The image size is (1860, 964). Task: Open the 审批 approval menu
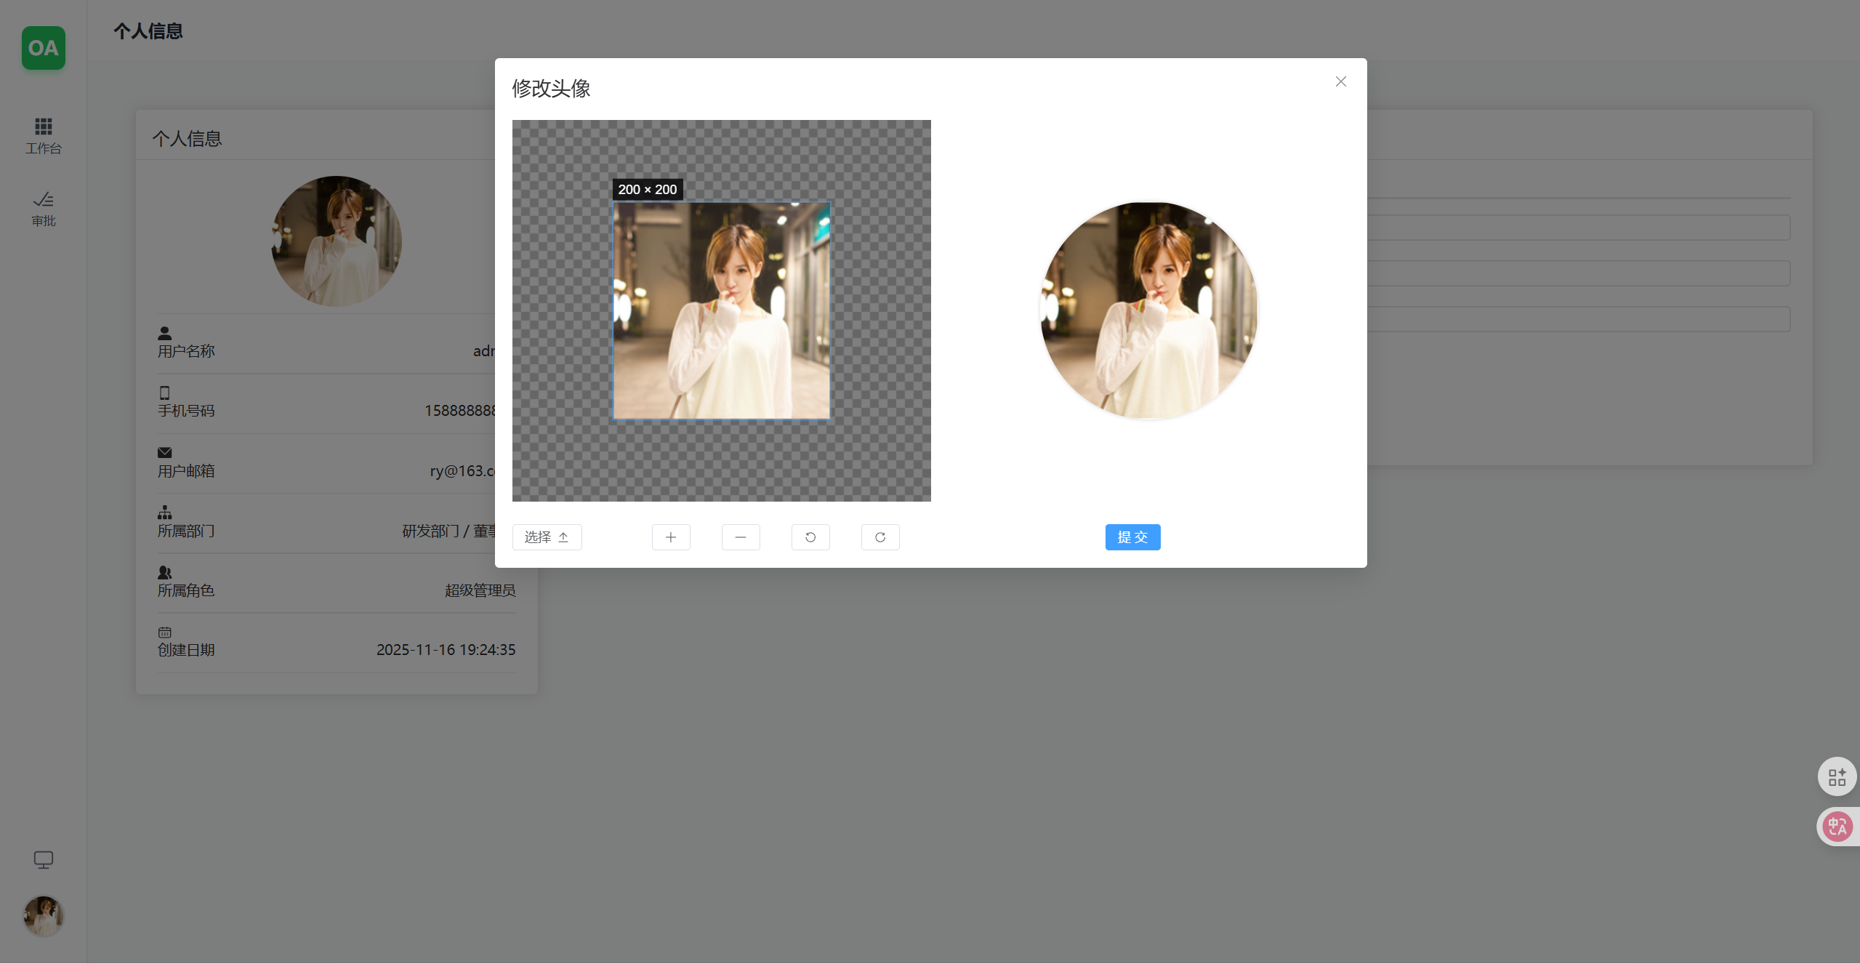point(44,209)
